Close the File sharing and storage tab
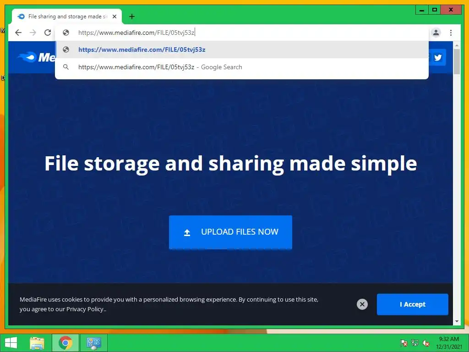469x352 pixels. coord(114,16)
